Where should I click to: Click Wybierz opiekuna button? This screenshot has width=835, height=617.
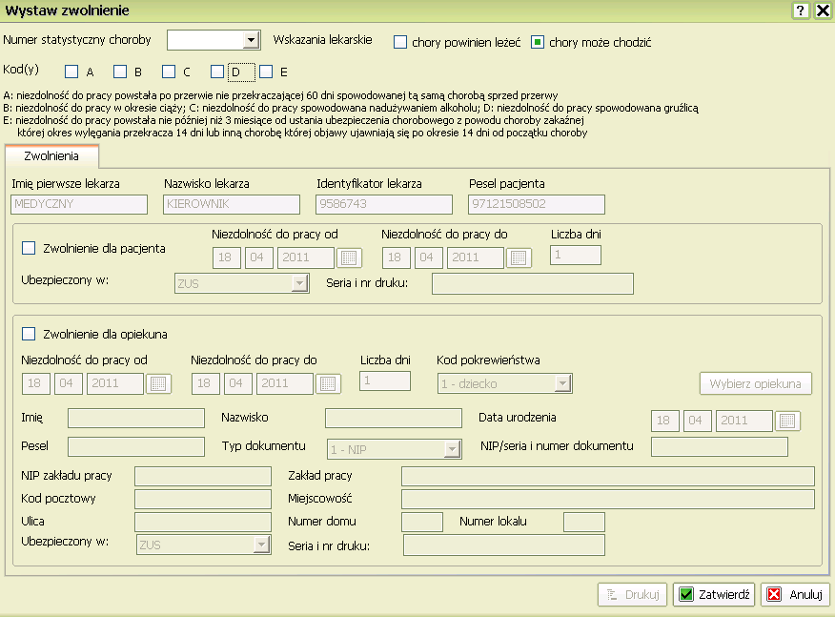click(756, 383)
